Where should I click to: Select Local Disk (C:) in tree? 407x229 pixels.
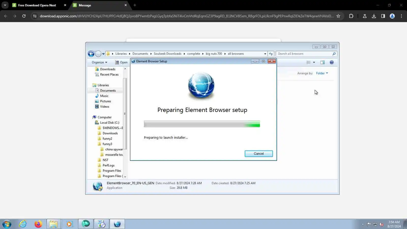[x=110, y=123]
